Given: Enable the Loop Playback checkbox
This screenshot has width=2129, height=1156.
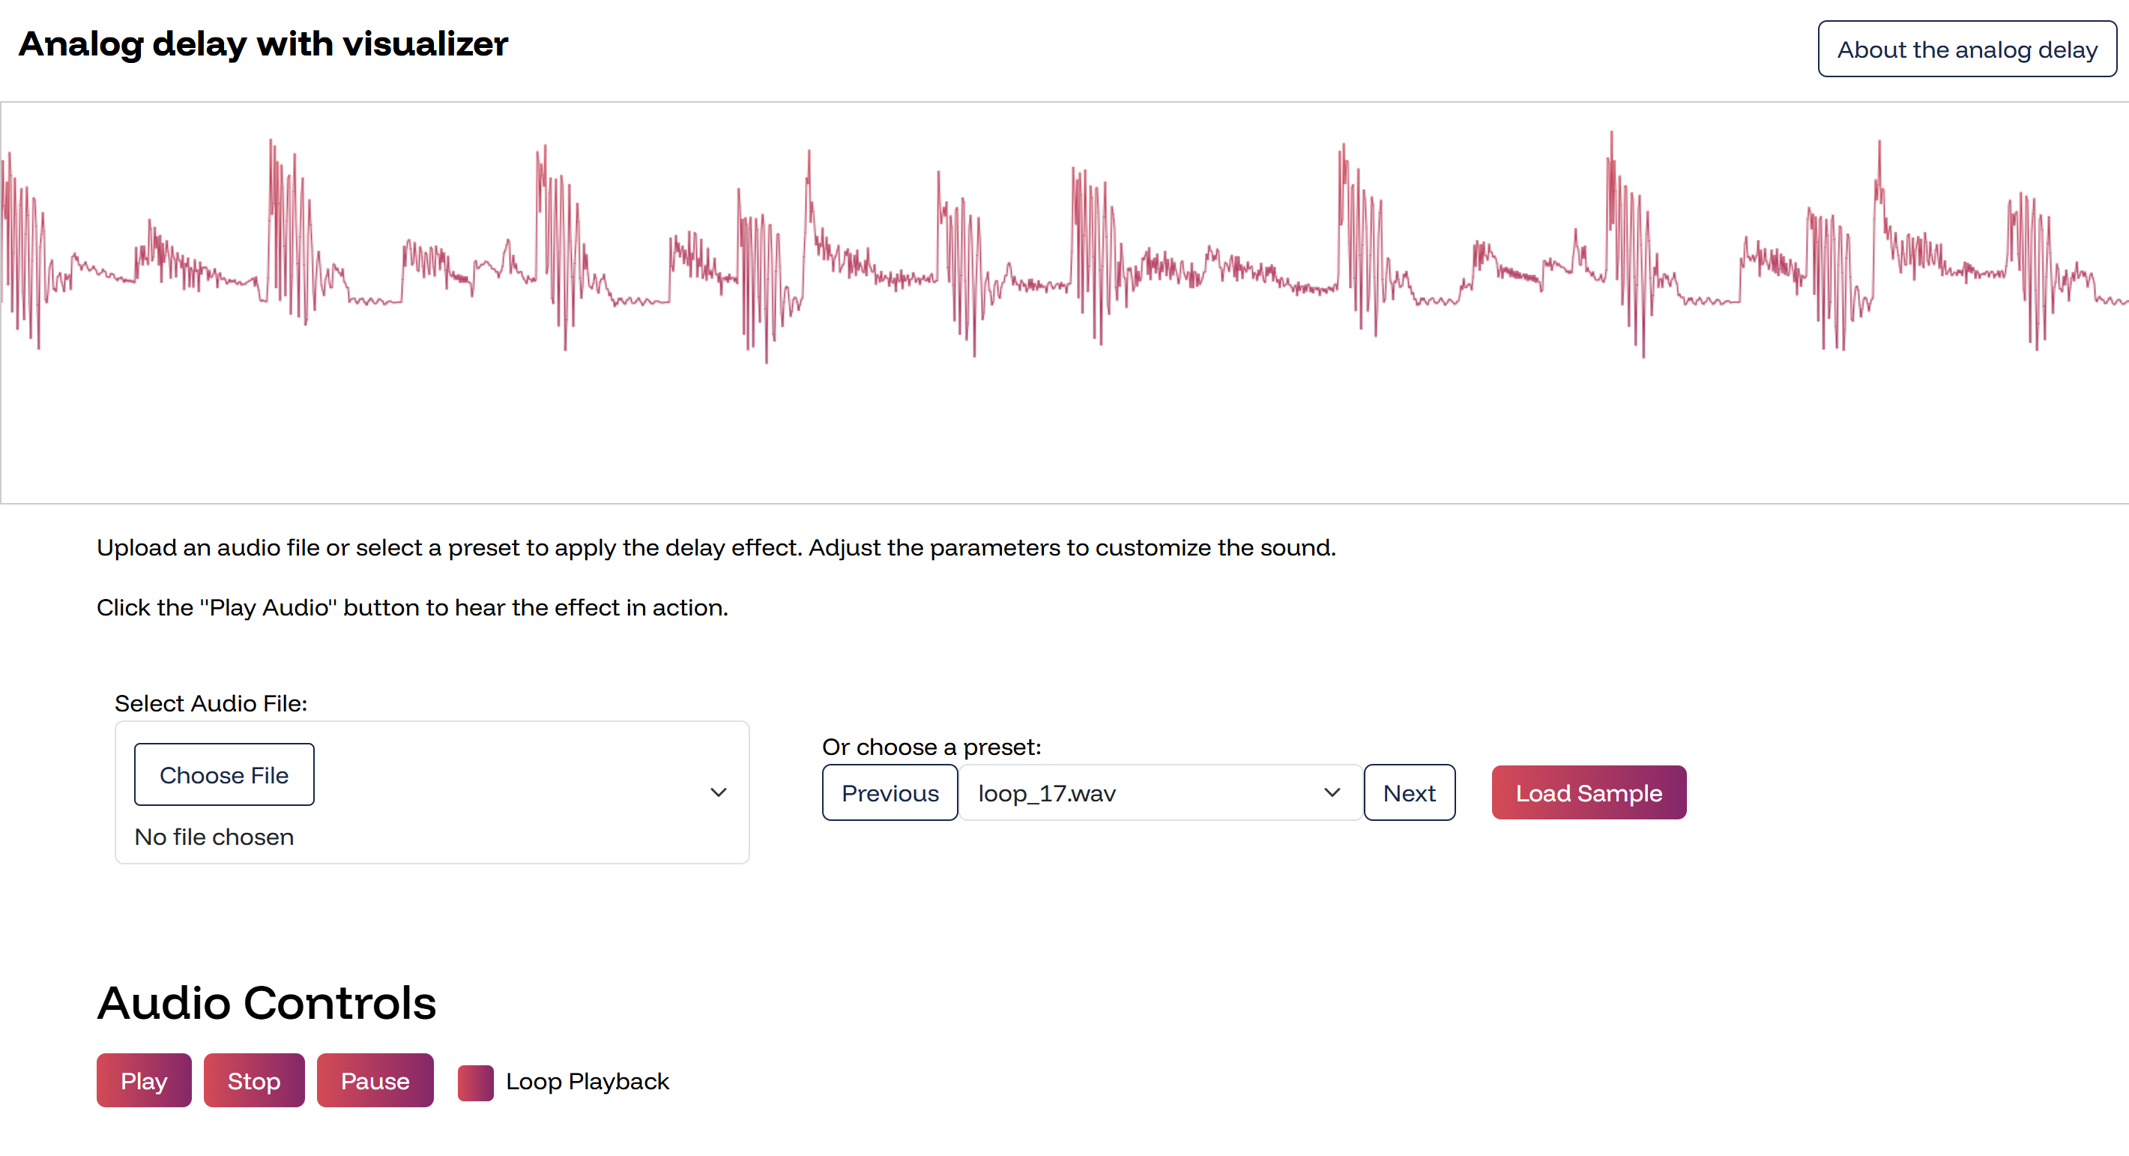Looking at the screenshot, I should coord(475,1083).
